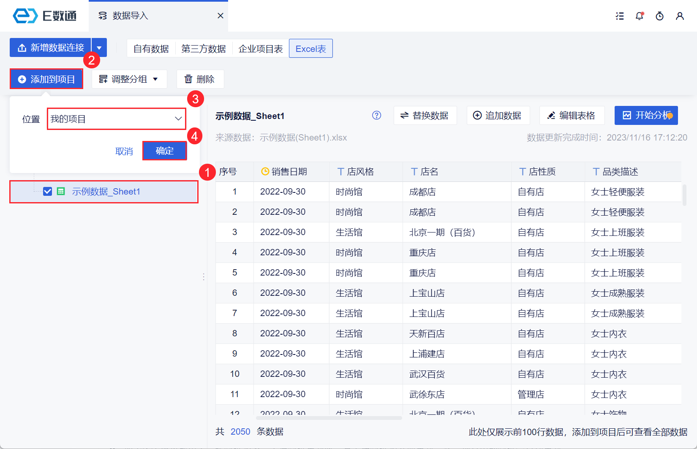Click the table vertical scrollbar
This screenshot has height=449, width=697.
tap(685, 195)
